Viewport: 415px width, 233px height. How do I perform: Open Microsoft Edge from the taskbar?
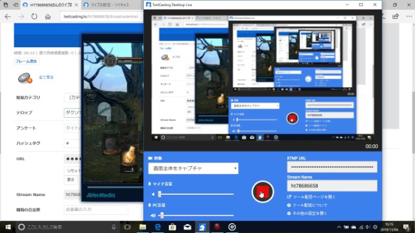point(158,227)
